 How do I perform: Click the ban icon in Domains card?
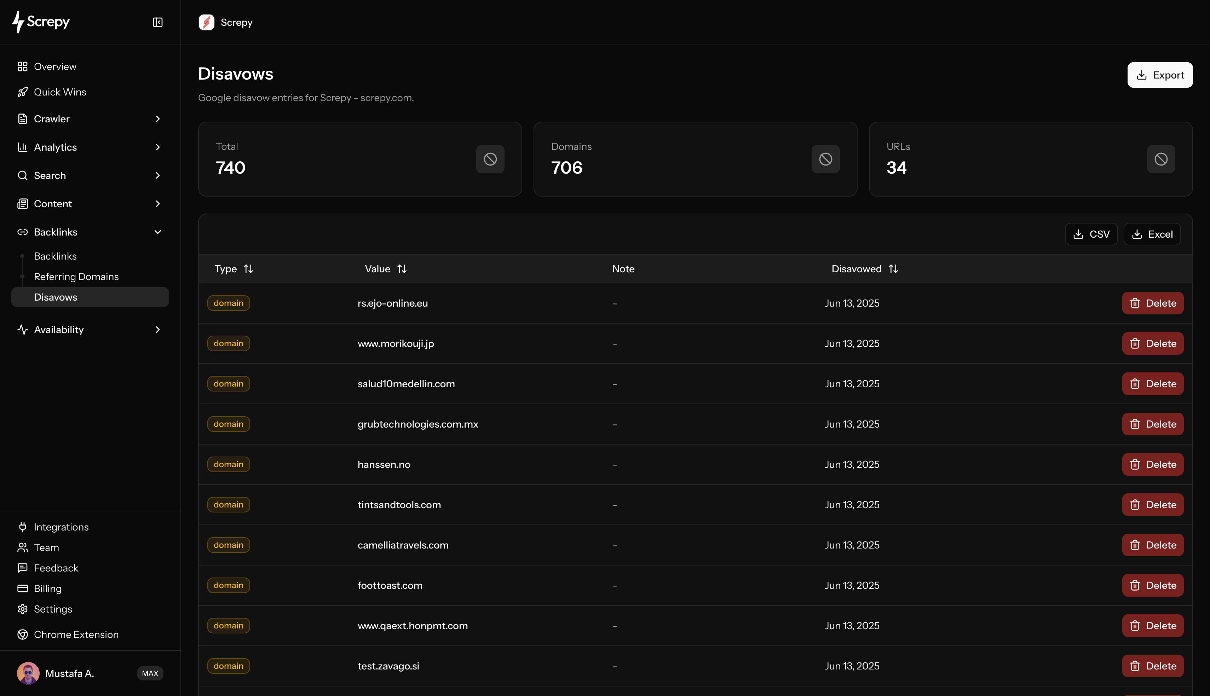825,159
